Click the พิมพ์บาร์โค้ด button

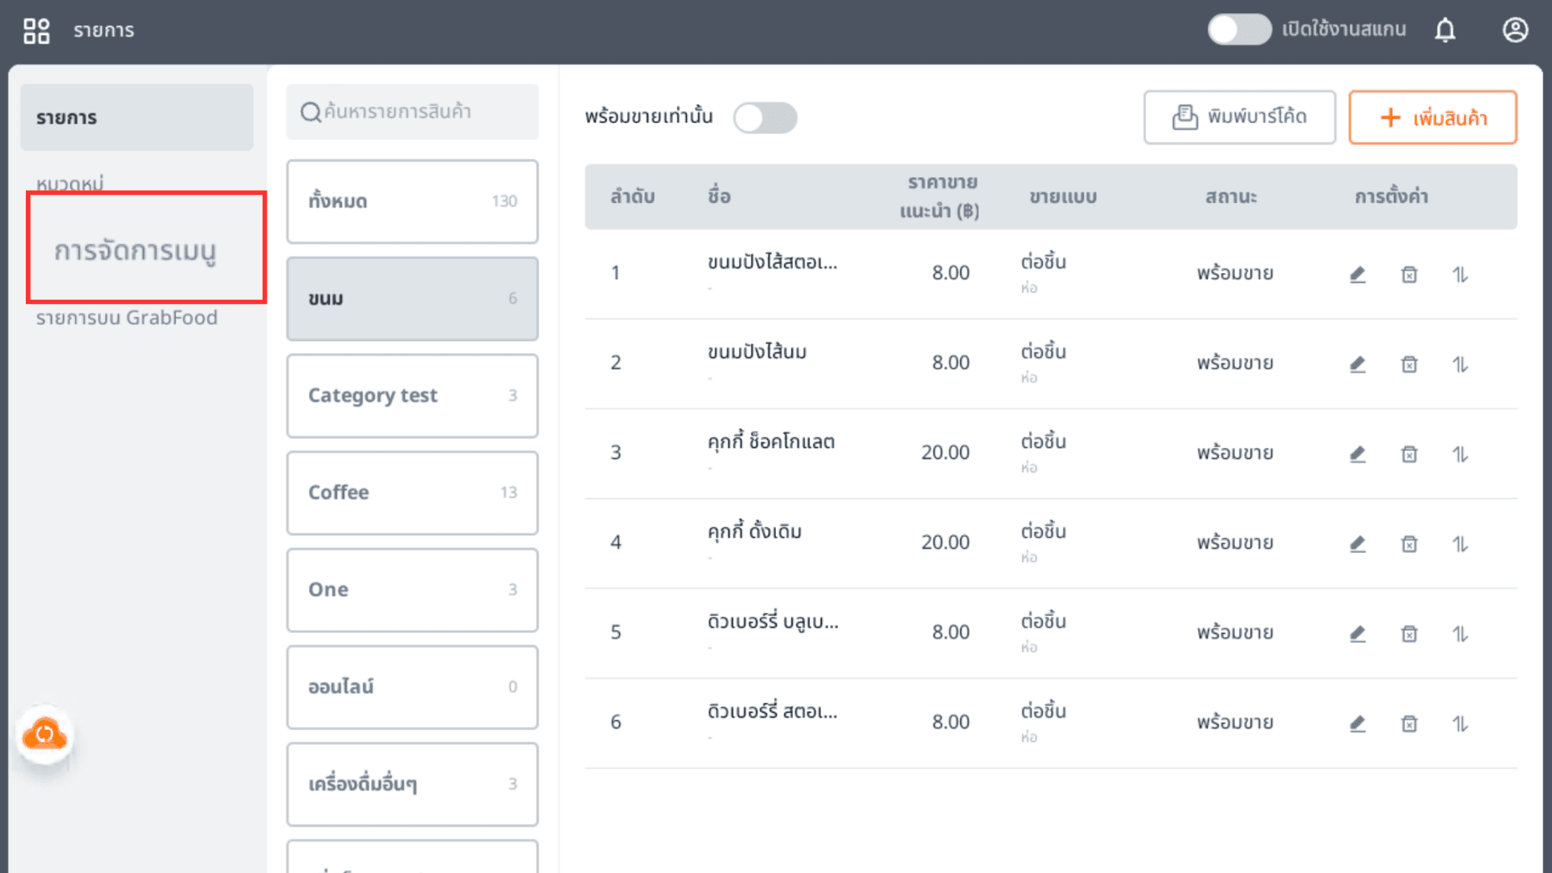(1239, 117)
